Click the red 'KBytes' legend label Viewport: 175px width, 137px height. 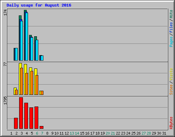171,123
